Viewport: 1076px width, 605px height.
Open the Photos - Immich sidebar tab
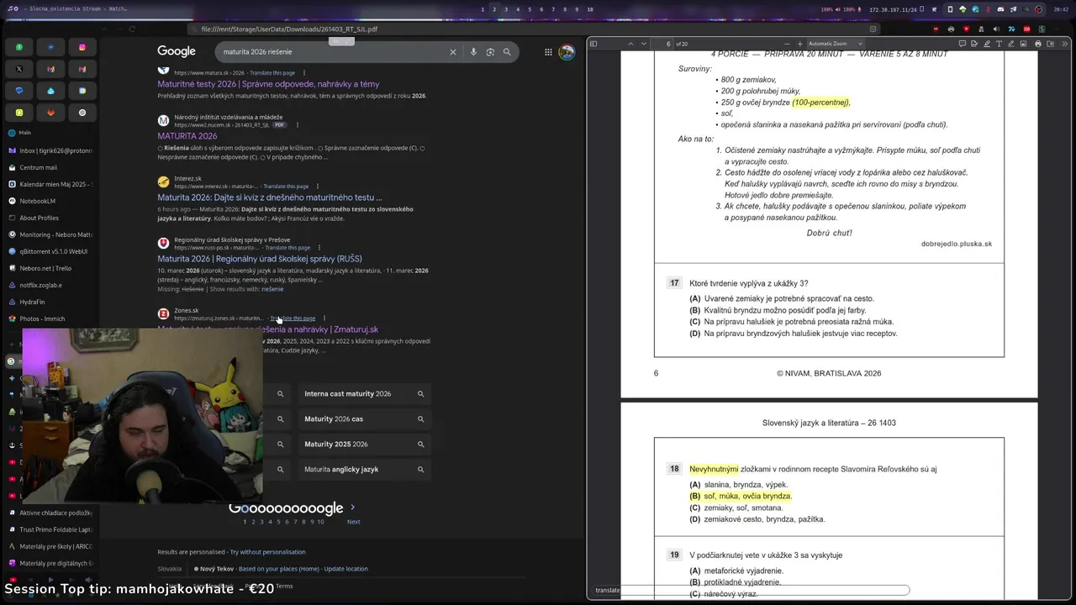click(49, 318)
